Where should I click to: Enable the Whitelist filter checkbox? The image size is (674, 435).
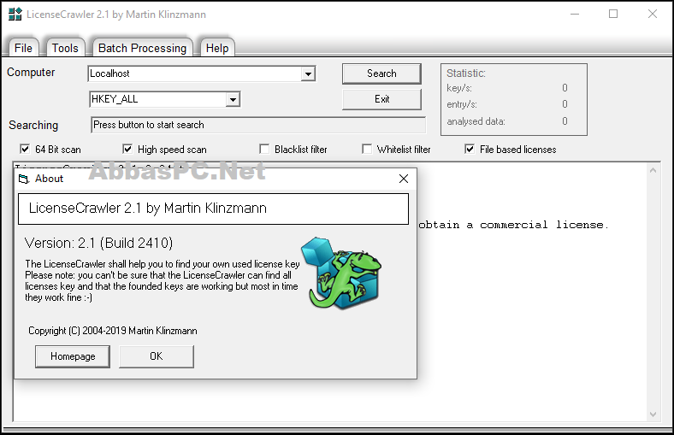pos(367,149)
